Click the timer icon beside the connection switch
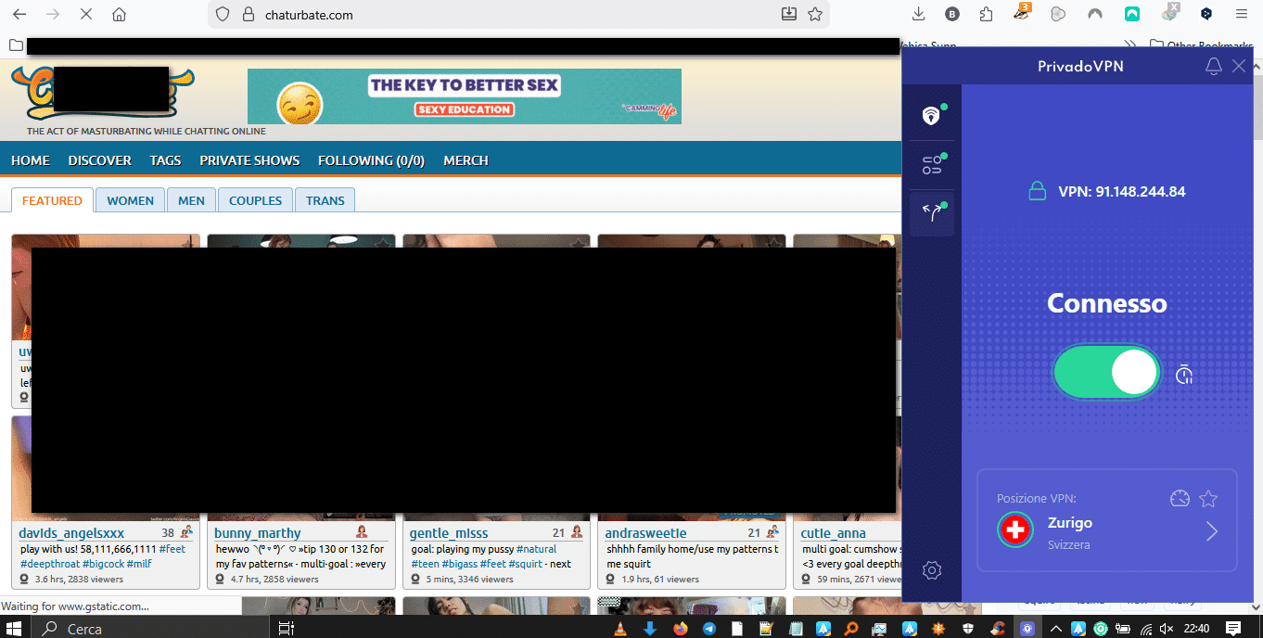 point(1183,374)
